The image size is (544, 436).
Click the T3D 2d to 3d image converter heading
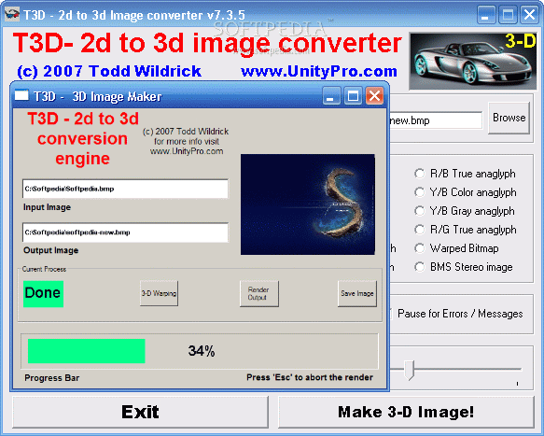click(x=207, y=44)
